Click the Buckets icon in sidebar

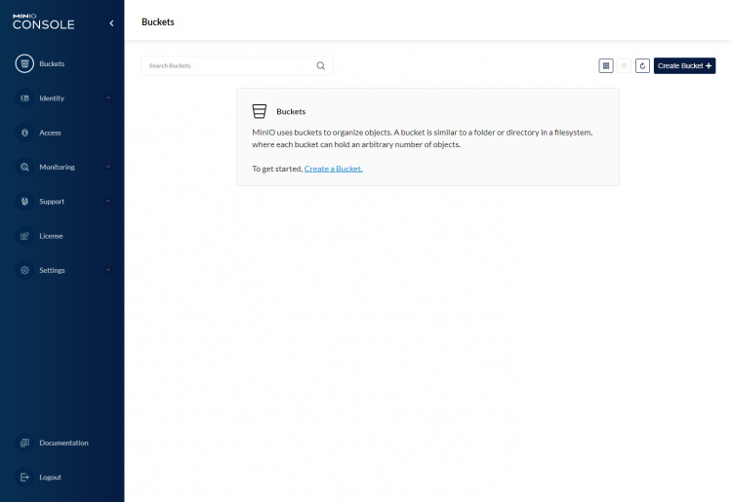pos(24,64)
